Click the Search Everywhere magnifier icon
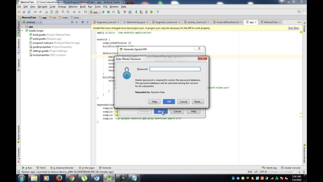Viewport: 323px width, 182px height. 299,12
